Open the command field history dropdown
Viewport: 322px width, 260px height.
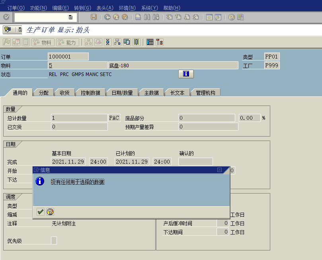pyautogui.click(x=70, y=17)
